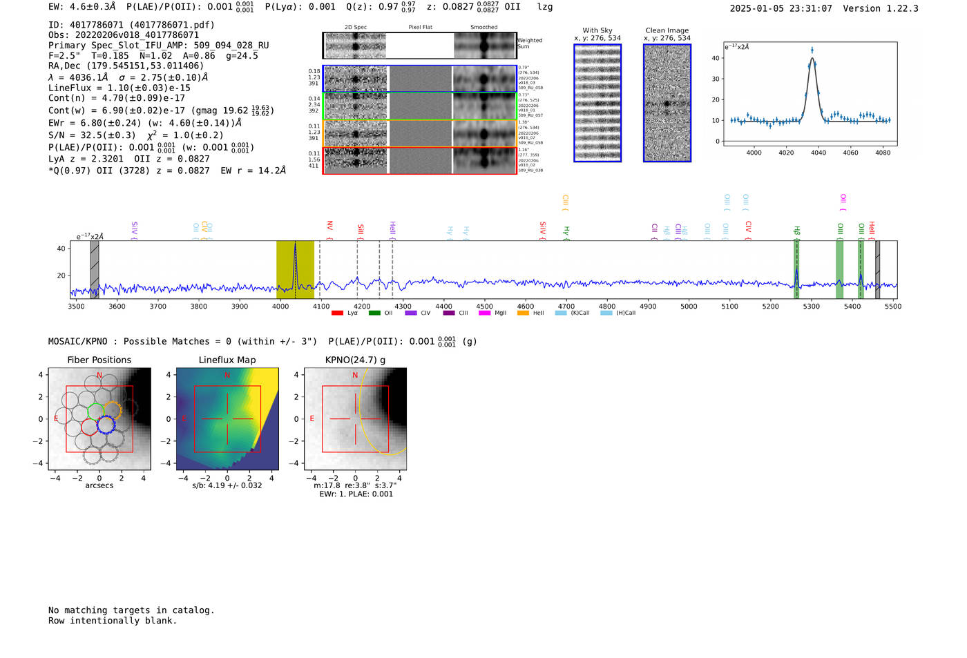
Task: Click the blue fiber circle in Fiber Positions
Action: pos(106,425)
